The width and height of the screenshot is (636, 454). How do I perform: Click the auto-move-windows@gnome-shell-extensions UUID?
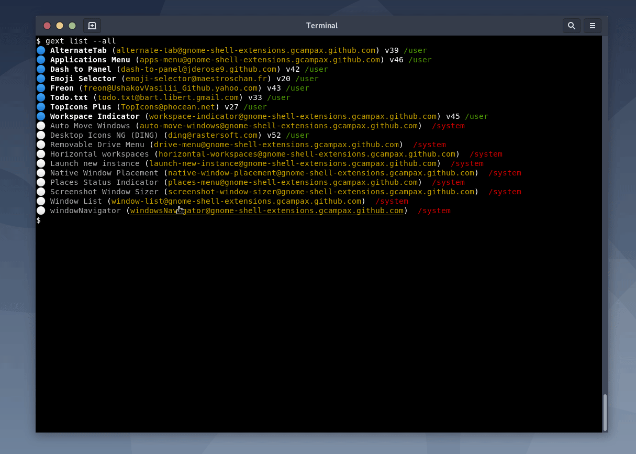point(279,126)
